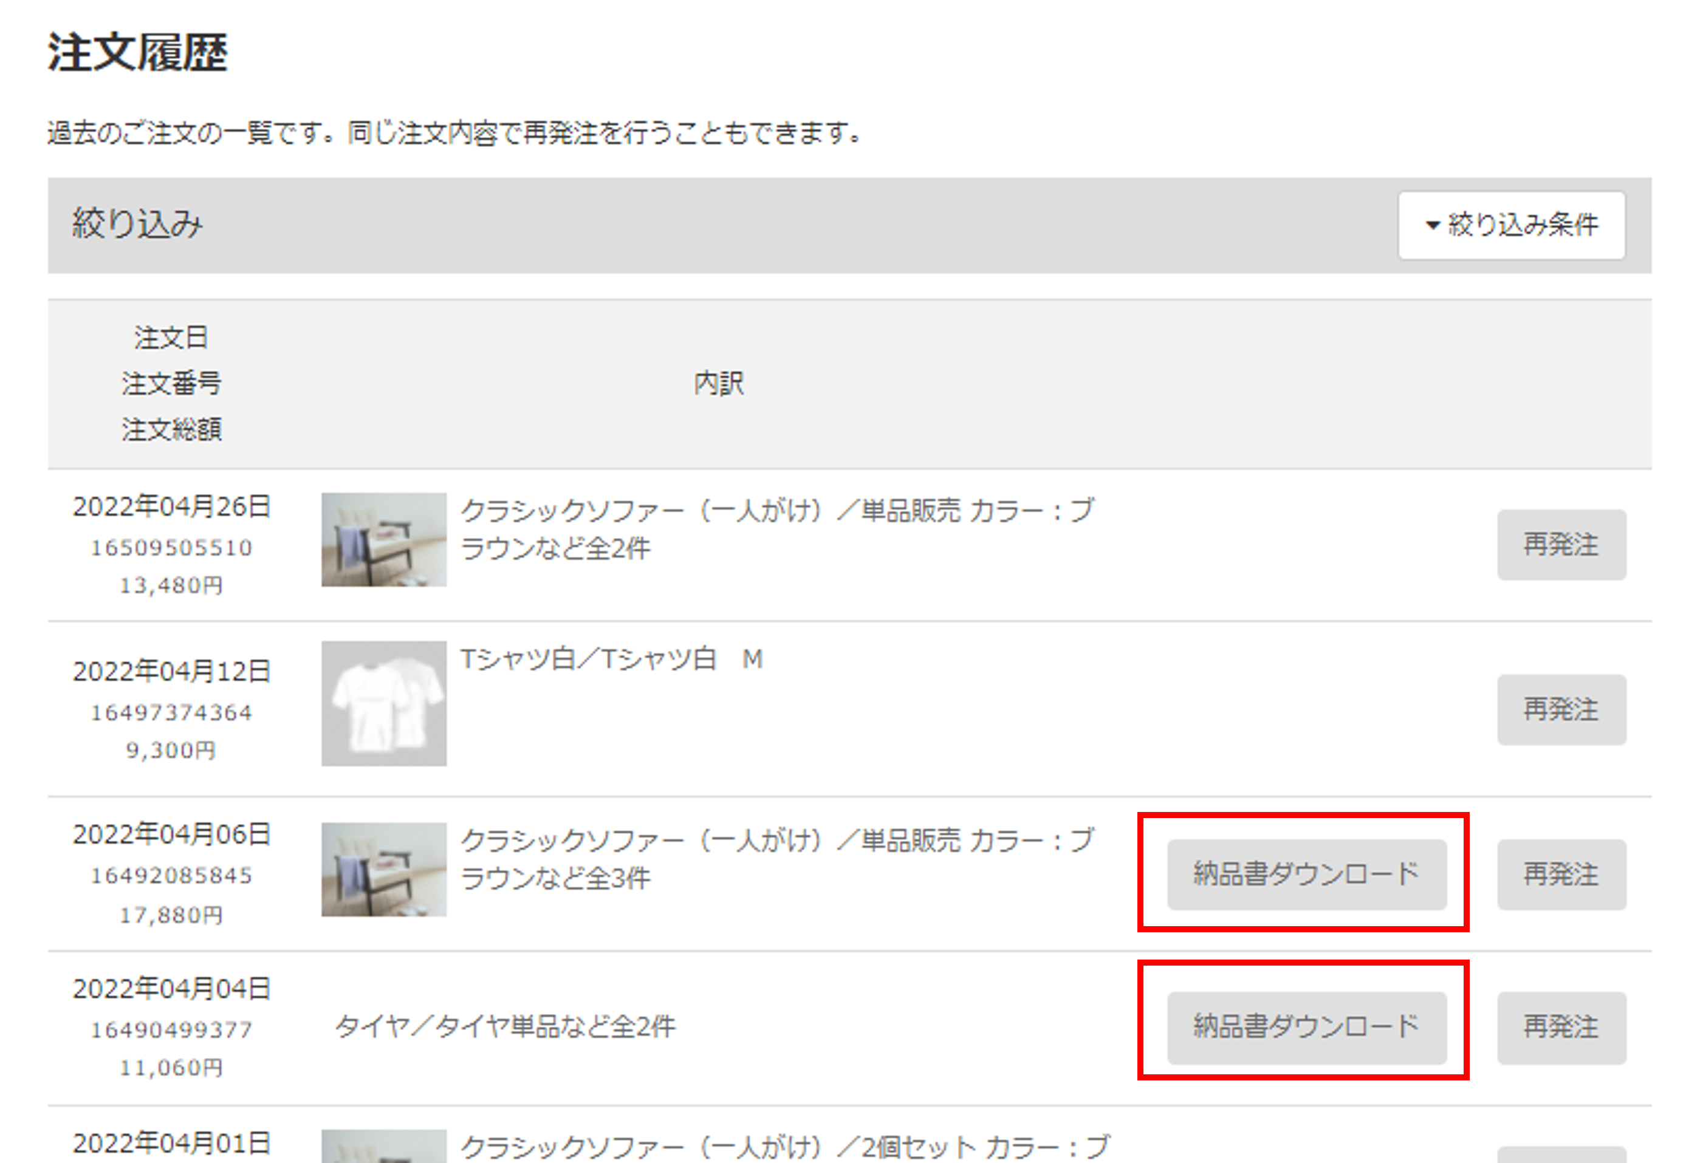This screenshot has height=1163, width=1700.
Task: Click sofa description ending ブラウンなど全2件
Action: coord(778,529)
